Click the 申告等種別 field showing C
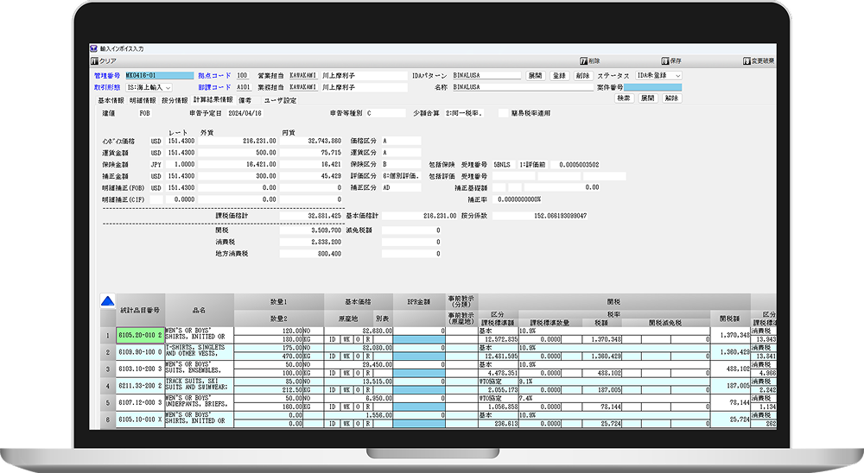The height and width of the screenshot is (473, 864). point(385,113)
